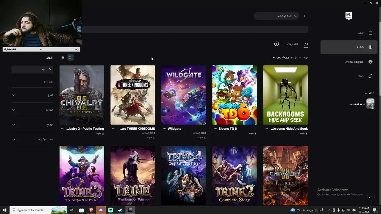Open three-dot menu for Backrooms Hide And Seek
This screenshot has width=381, height=214.
tap(266, 129)
